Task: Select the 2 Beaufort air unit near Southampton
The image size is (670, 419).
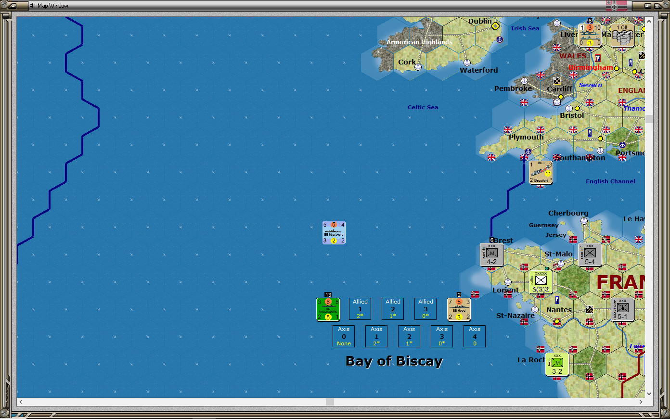Action: click(541, 172)
